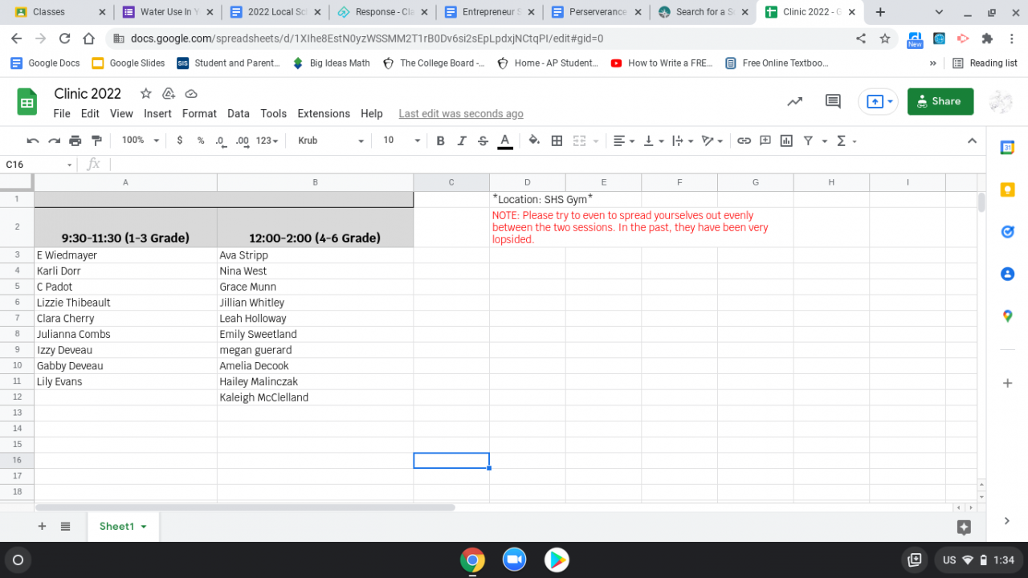Star the Clinic 2022 document

[146, 93]
